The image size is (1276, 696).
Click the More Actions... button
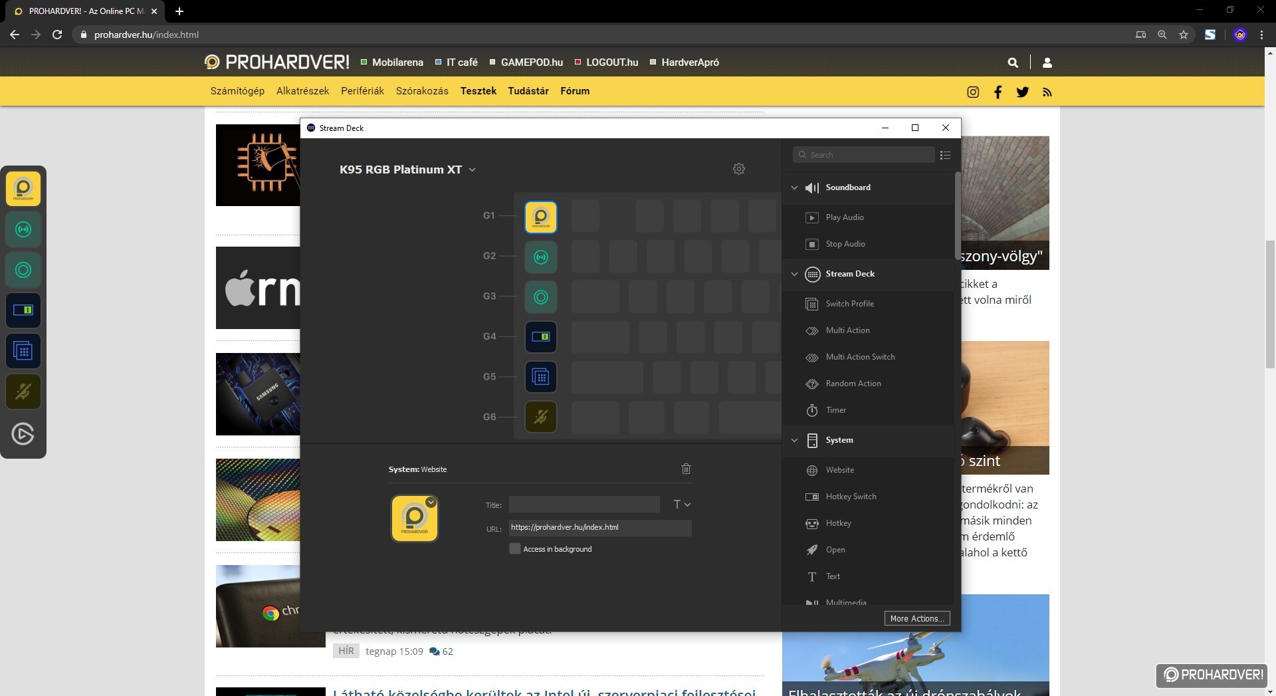coord(917,618)
